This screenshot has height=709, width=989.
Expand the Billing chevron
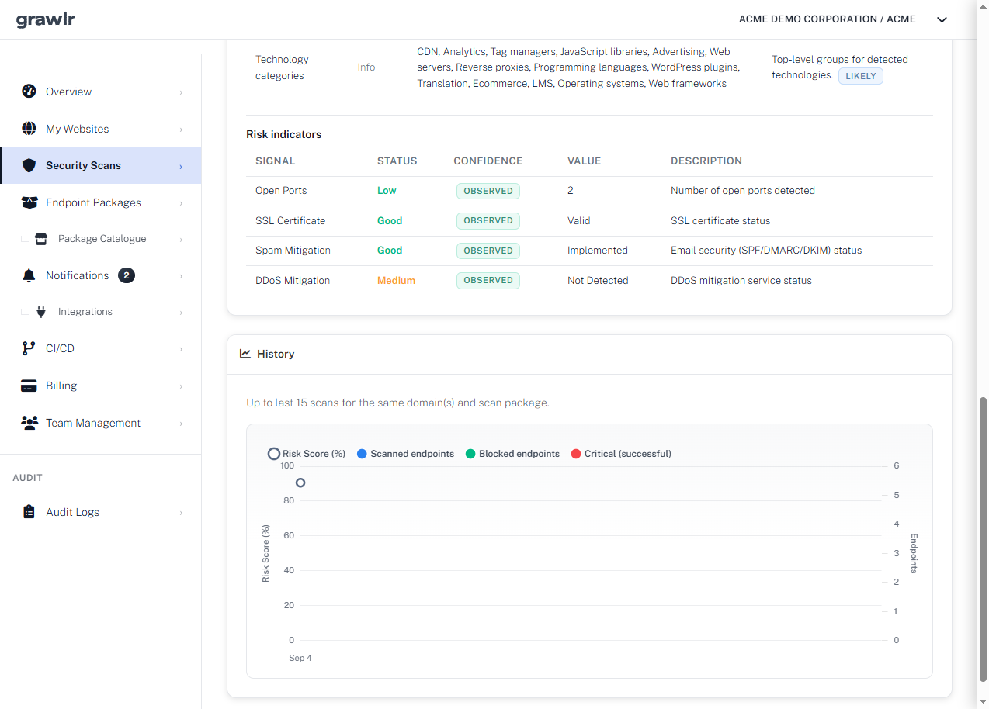(181, 386)
